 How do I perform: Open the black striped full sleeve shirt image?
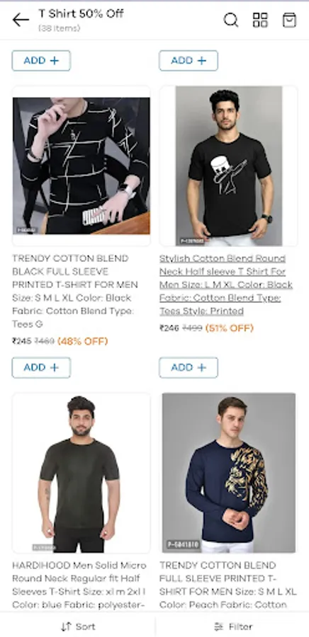point(82,166)
